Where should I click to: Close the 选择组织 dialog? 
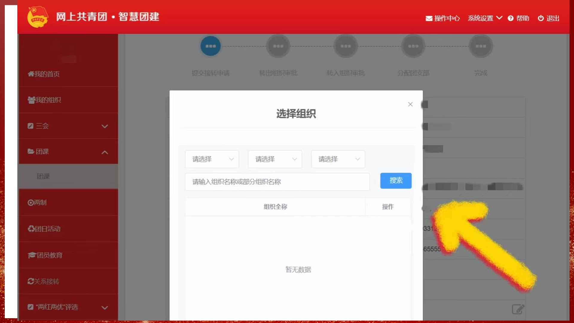(410, 104)
